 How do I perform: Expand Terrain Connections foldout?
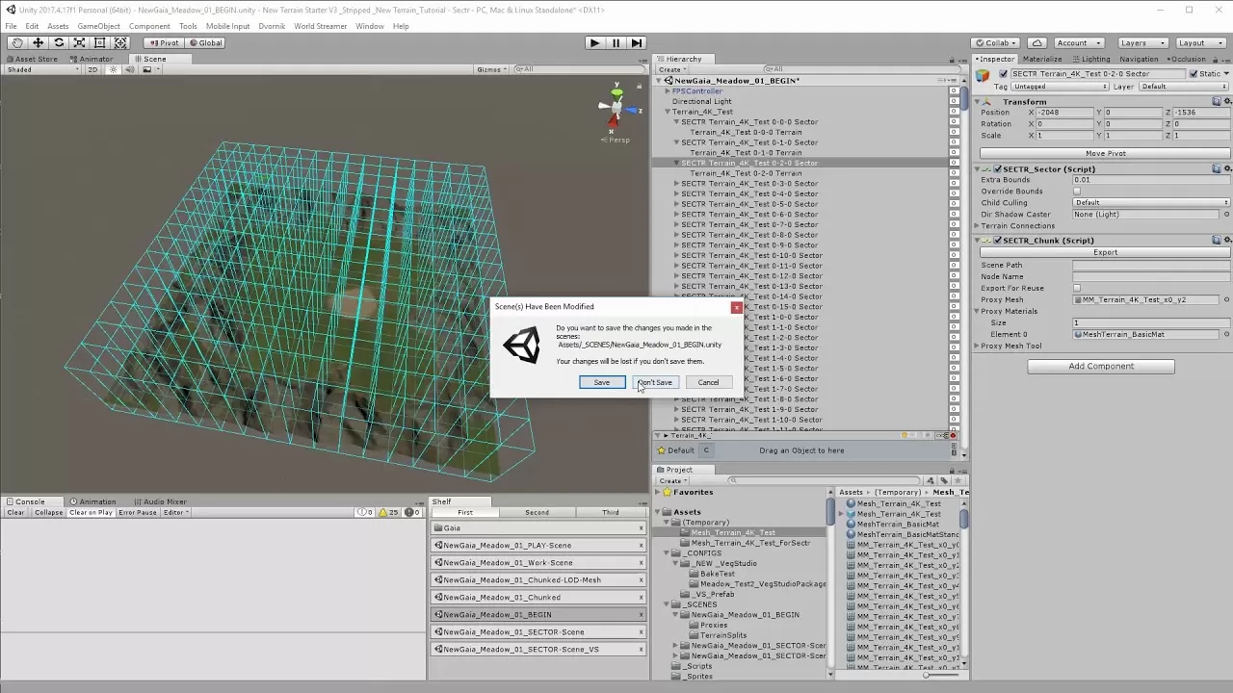pyautogui.click(x=978, y=226)
